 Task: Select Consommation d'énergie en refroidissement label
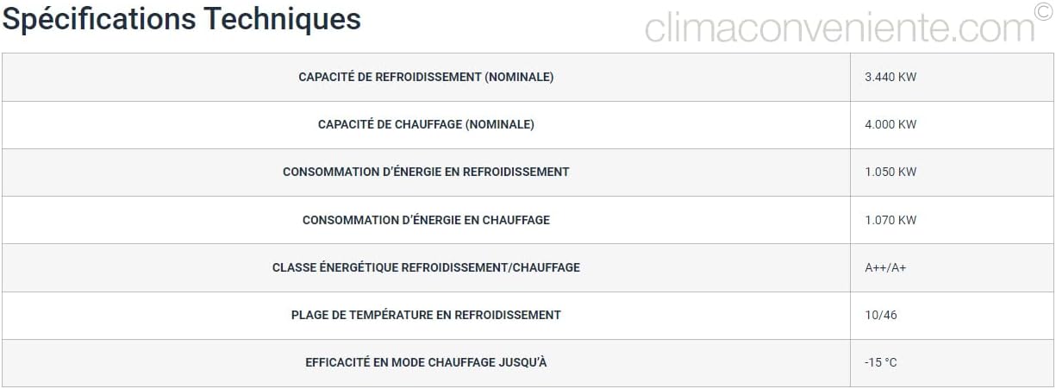(426, 172)
